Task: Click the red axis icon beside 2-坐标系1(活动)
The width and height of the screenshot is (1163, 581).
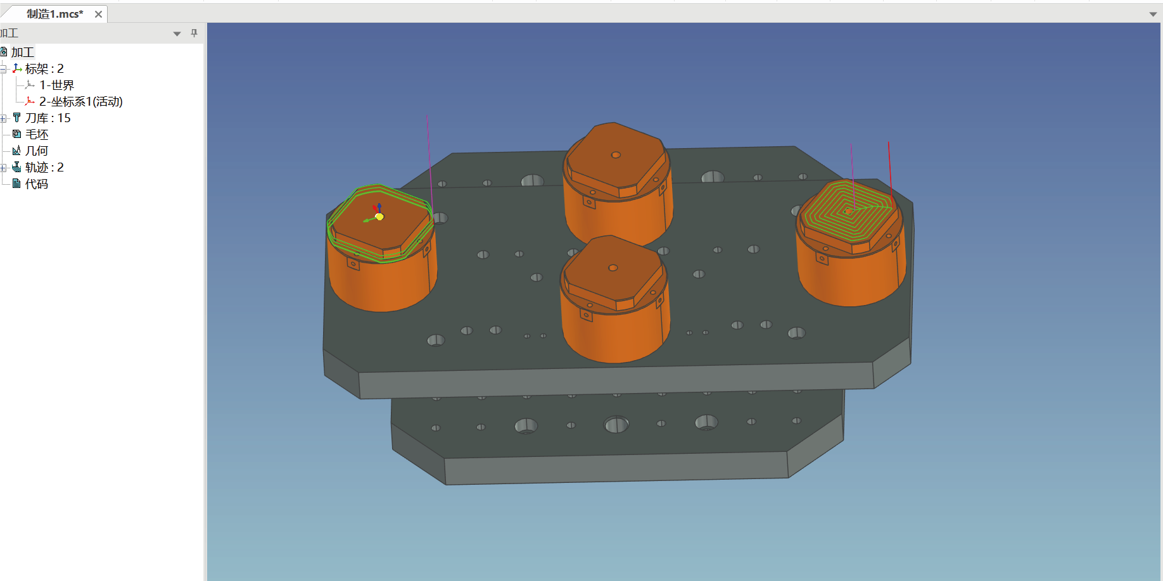Action: click(x=30, y=101)
